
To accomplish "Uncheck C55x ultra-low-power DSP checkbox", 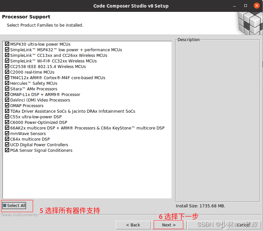I will (7, 117).
